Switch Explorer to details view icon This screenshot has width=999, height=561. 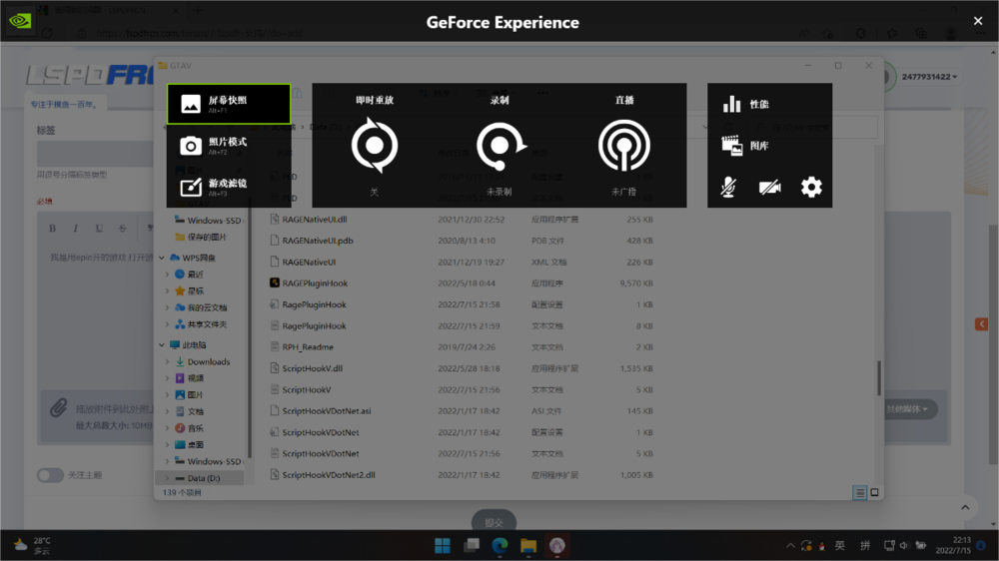(x=859, y=492)
